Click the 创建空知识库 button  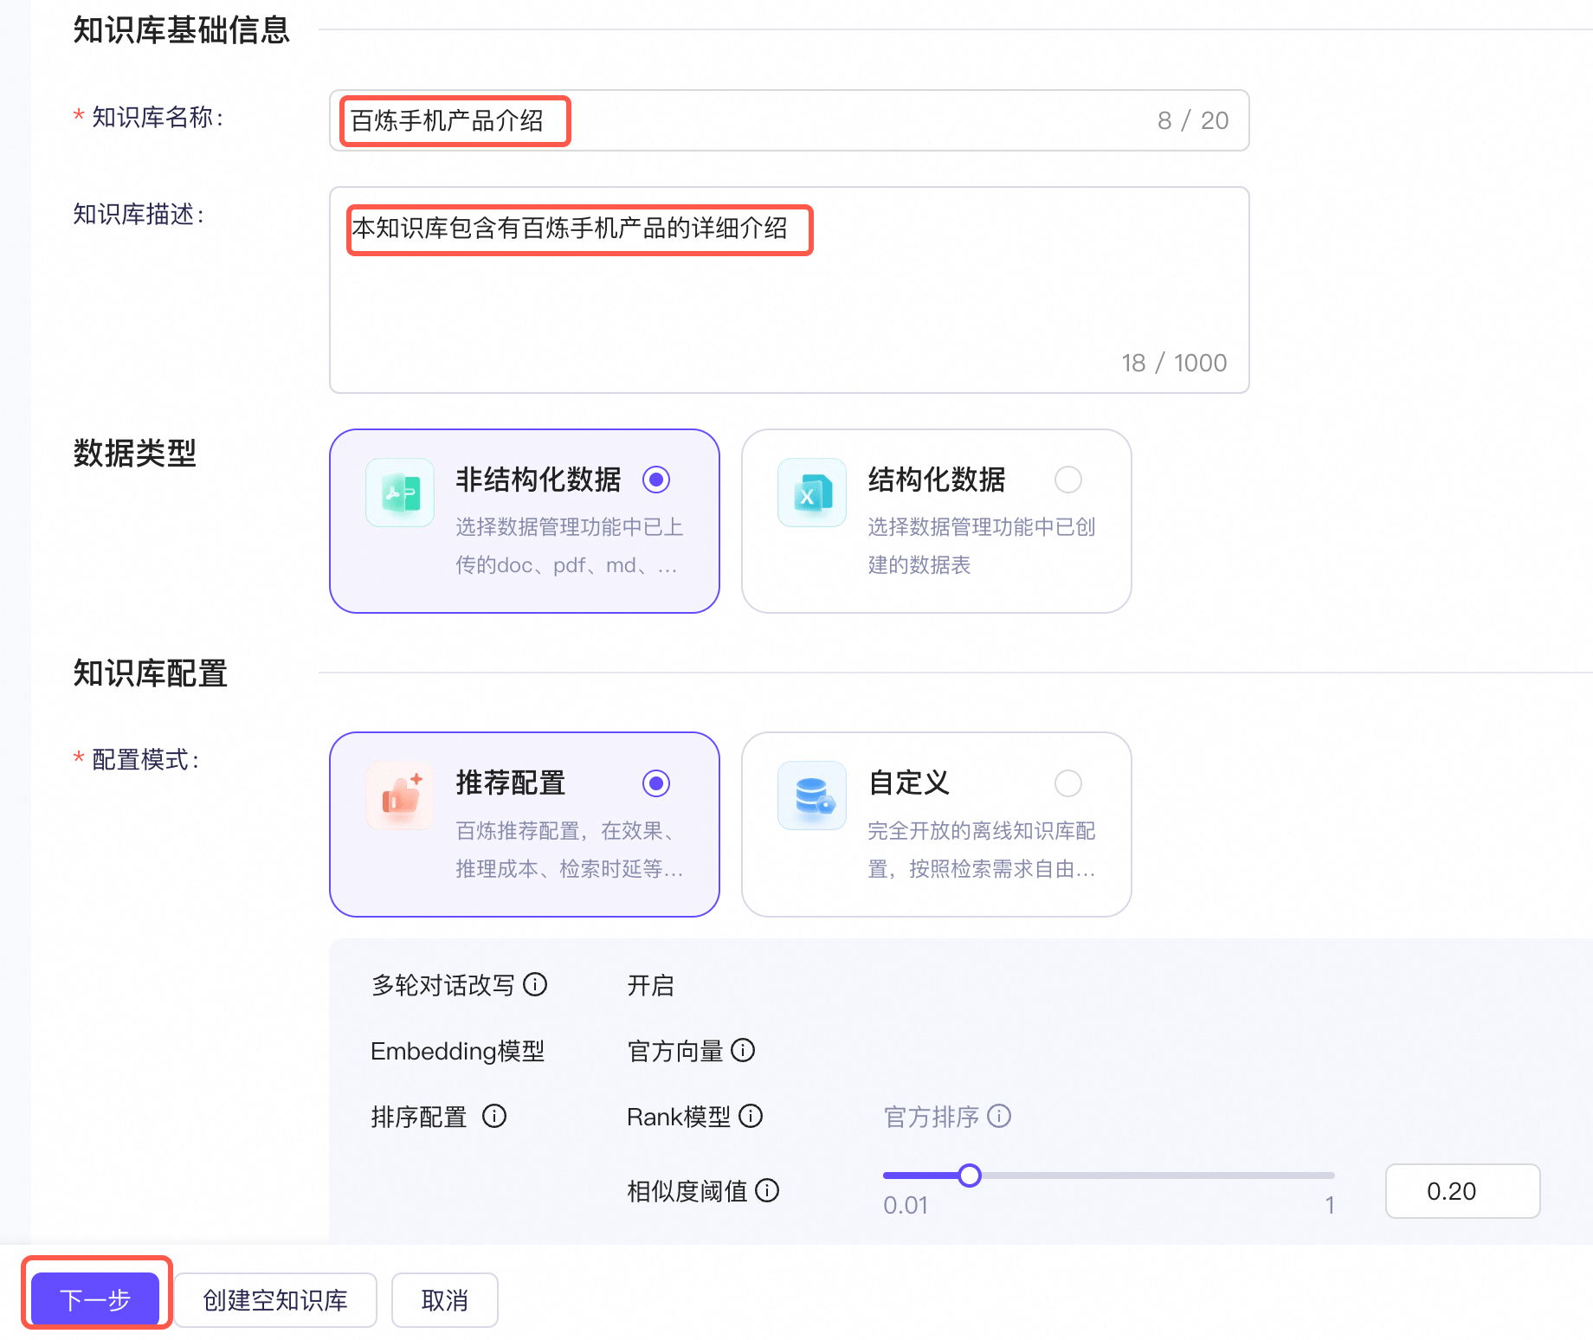tap(275, 1299)
